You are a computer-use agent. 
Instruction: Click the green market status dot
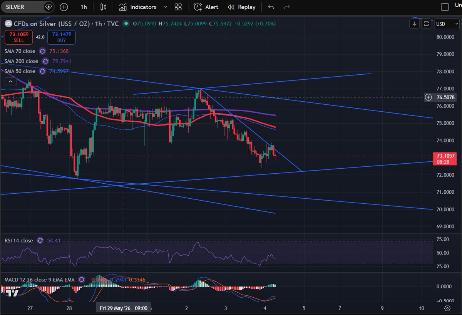click(126, 23)
